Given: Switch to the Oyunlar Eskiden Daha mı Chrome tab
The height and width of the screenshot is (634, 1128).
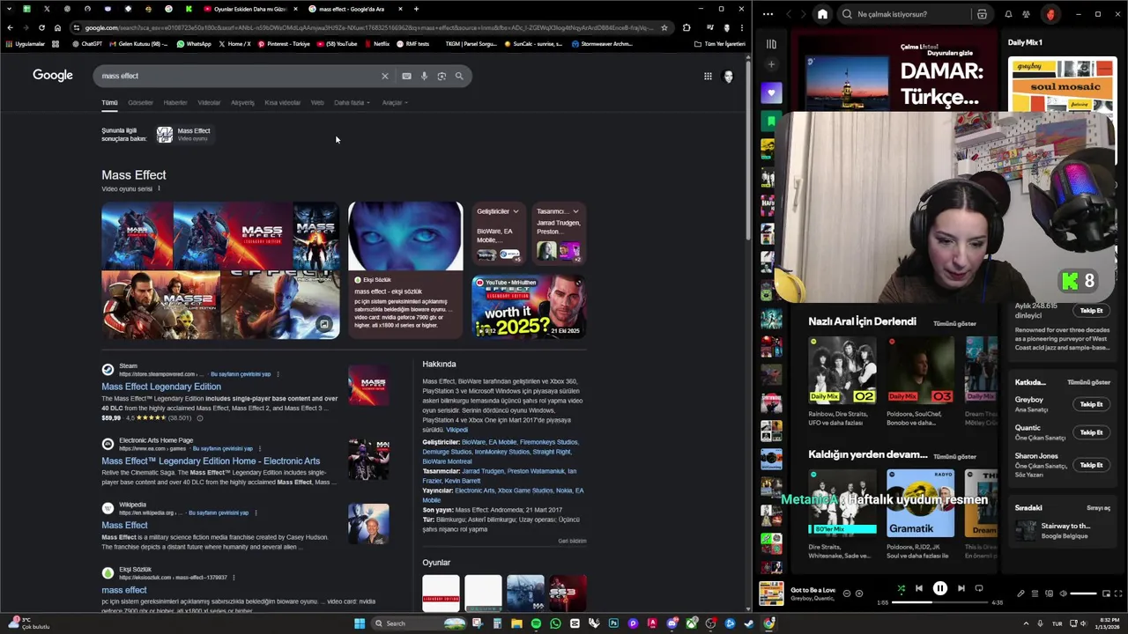Looking at the screenshot, I should click(x=249, y=9).
